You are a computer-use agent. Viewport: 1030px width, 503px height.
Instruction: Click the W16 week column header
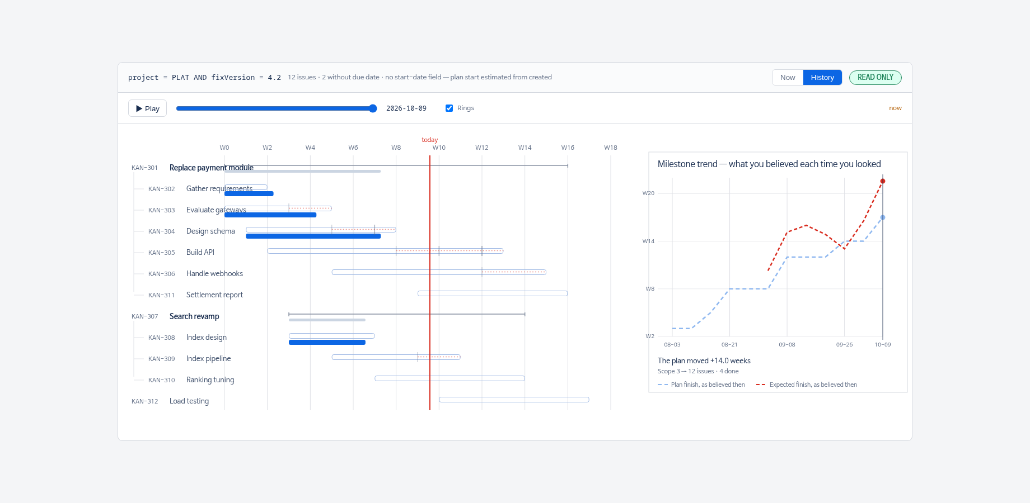tap(568, 148)
